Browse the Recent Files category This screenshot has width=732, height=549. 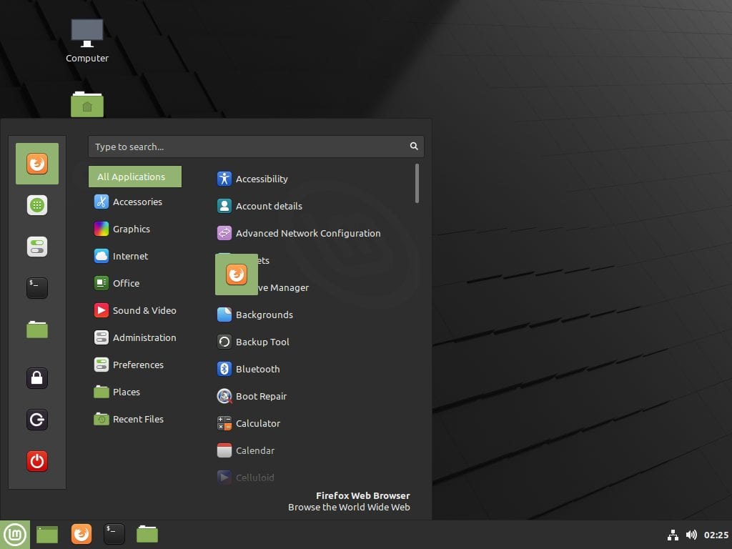[137, 419]
